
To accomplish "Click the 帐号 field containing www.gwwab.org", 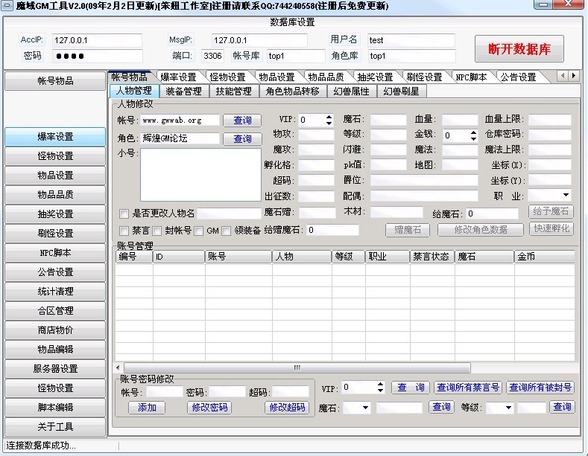I will pos(180,120).
